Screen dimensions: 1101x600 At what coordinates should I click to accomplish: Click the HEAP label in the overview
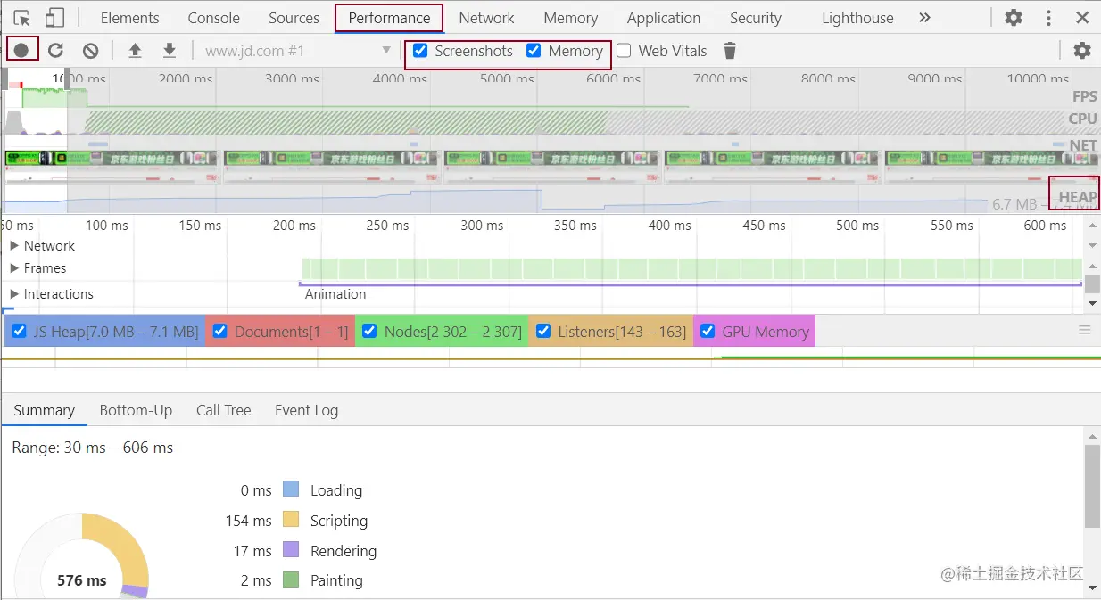1077,197
